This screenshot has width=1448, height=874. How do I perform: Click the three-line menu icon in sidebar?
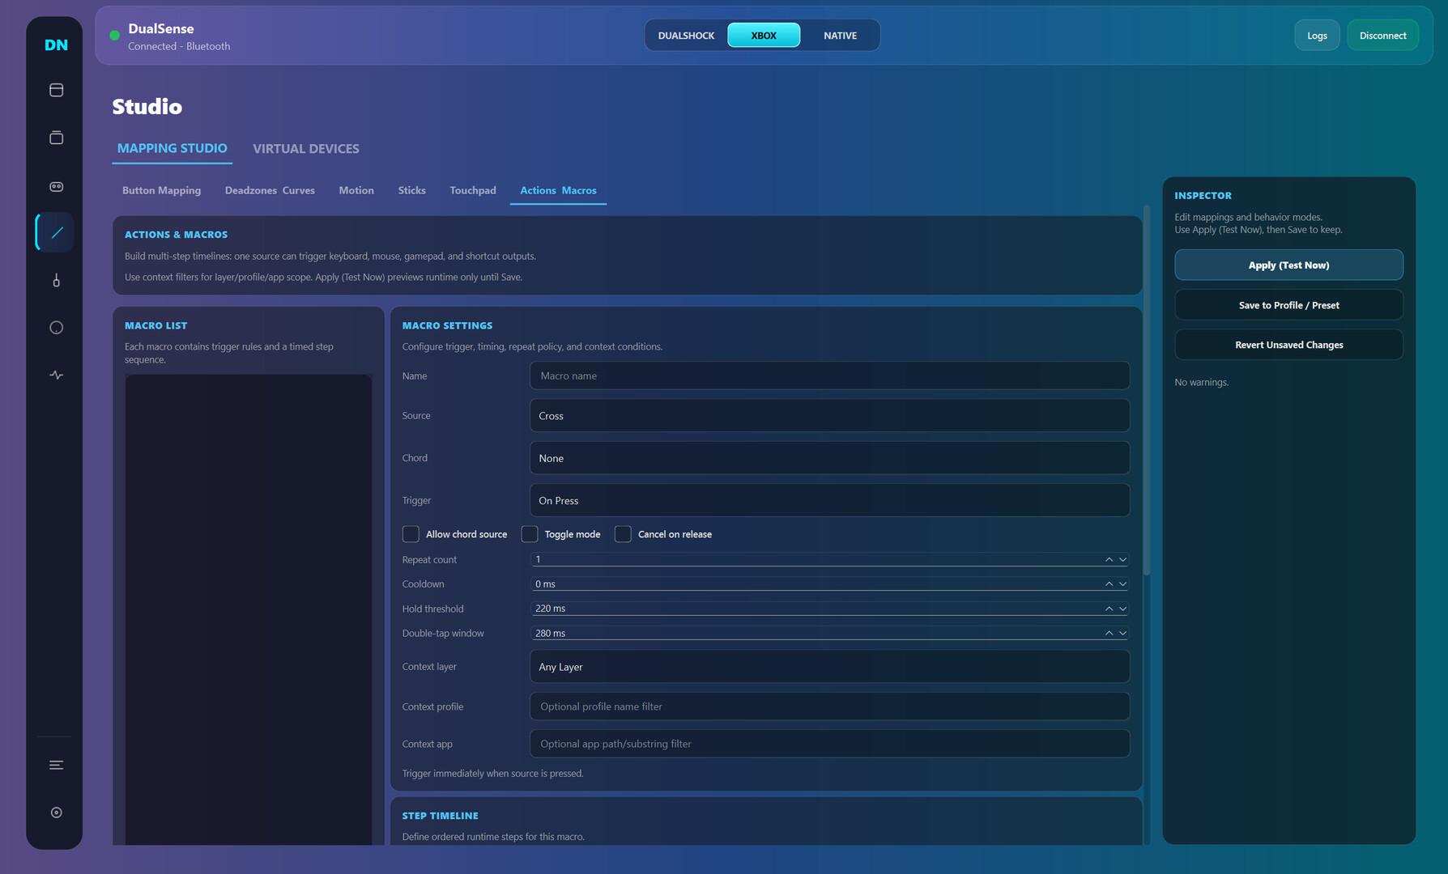pos(56,765)
